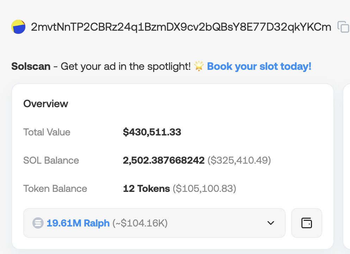Copy the wallet address with the copy icon
The image size is (350, 254).
(343, 27)
